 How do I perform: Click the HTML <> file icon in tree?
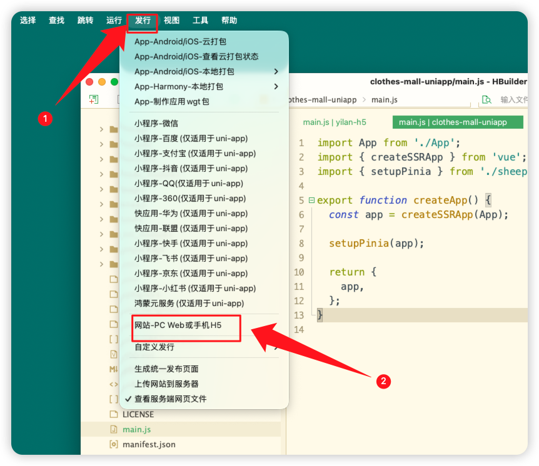113,384
